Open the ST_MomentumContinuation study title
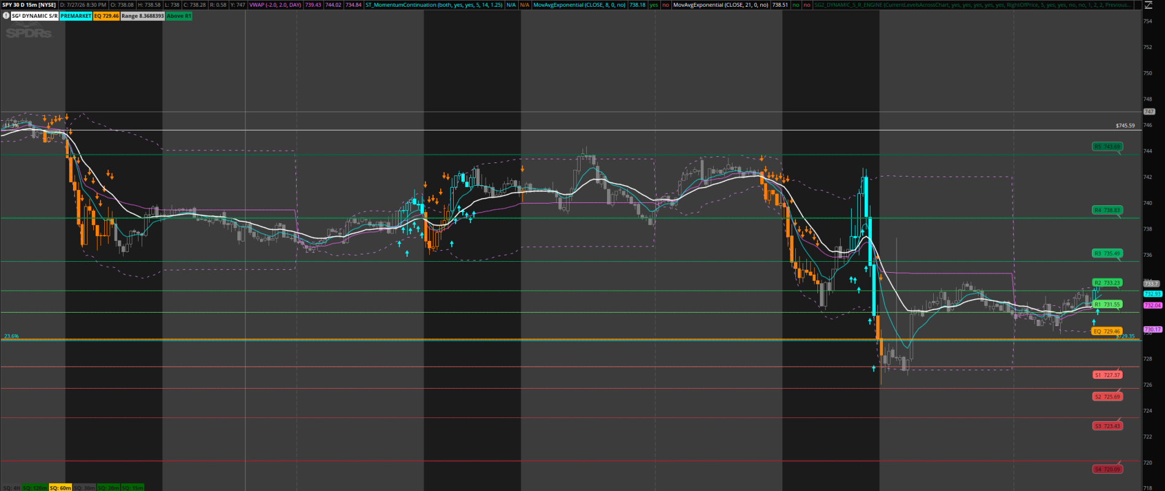This screenshot has height=491, width=1165. 434,5
